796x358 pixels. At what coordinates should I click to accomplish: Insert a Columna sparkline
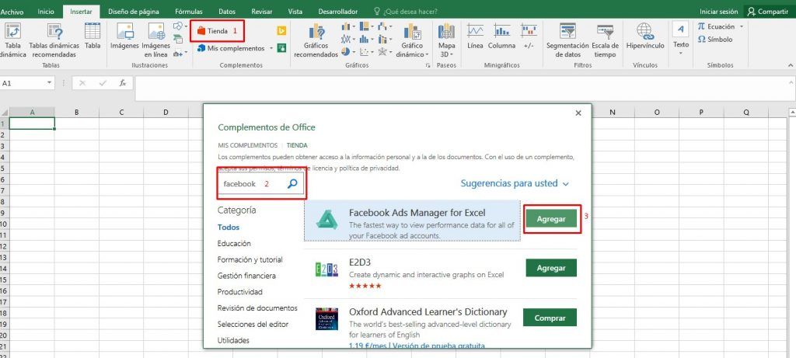tap(501, 36)
